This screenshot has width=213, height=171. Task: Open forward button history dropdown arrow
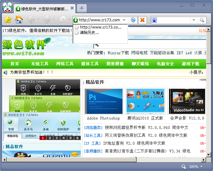coord(54,19)
